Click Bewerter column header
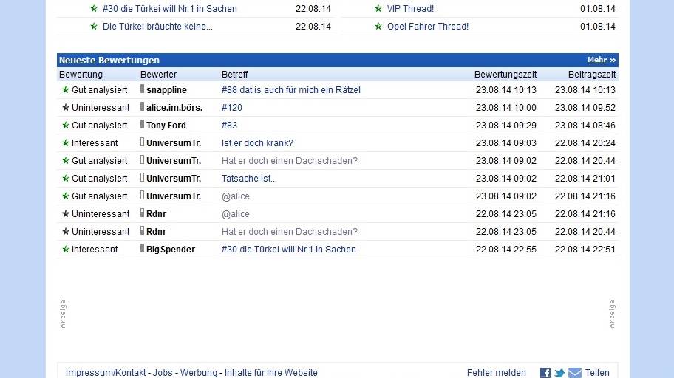The width and height of the screenshot is (674, 378). coord(159,75)
